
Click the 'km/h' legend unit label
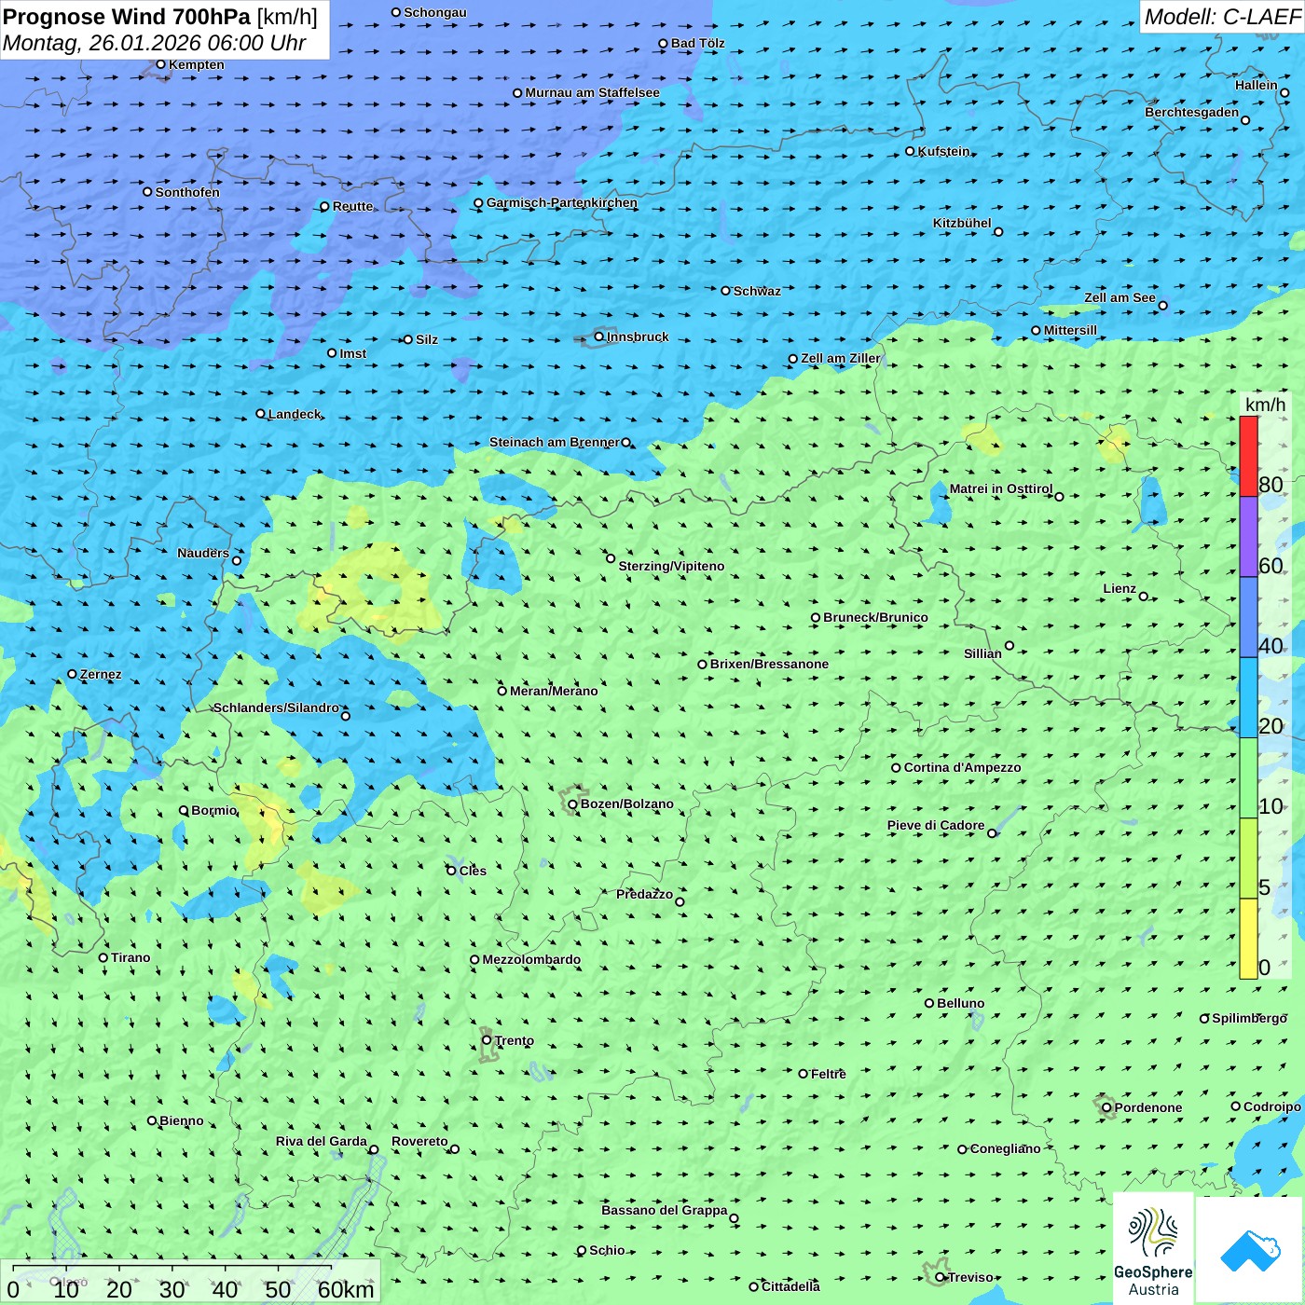[x=1265, y=405]
